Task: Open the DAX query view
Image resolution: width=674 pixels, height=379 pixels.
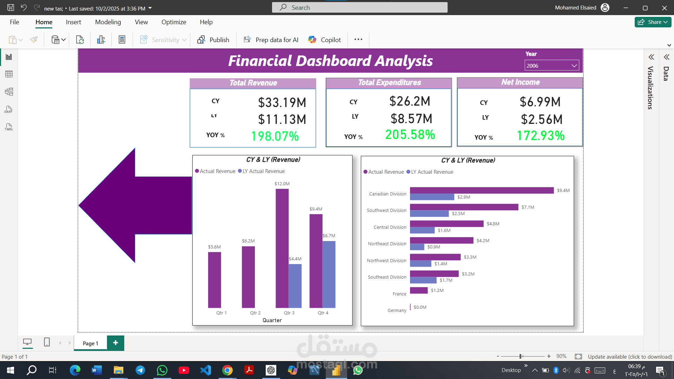Action: coord(9,109)
